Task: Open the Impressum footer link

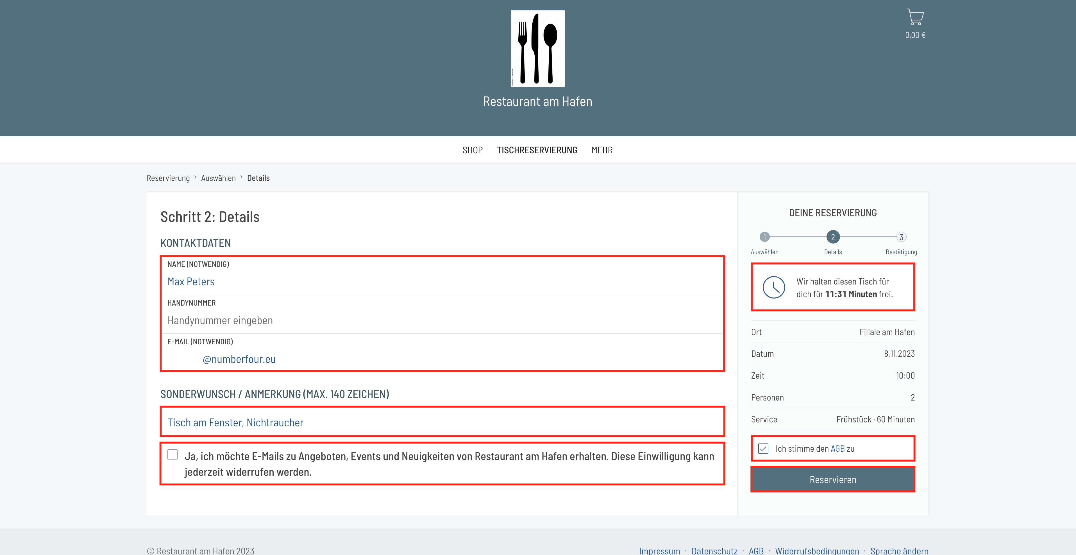Action: (x=659, y=551)
